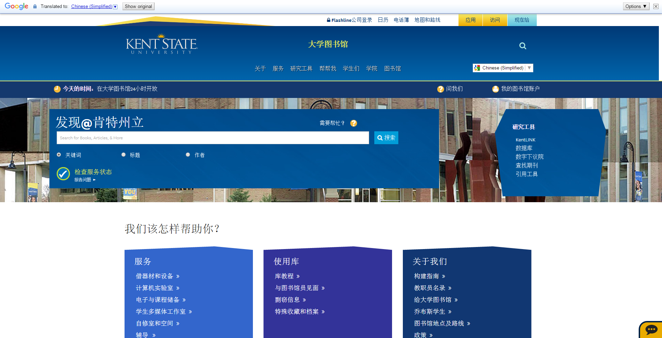Image resolution: width=662 pixels, height=338 pixels.
Task: Open 构建指南 link
Action: [430, 276]
